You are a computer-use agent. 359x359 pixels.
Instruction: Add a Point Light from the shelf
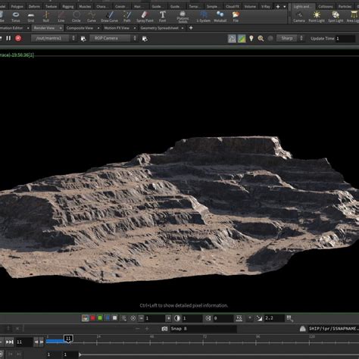[317, 17]
